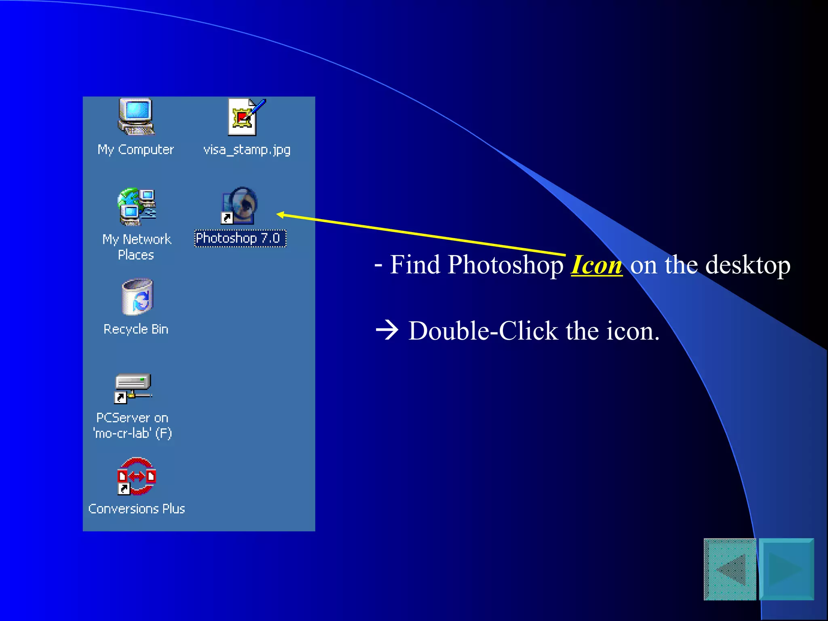828x621 pixels.
Task: Click the 'visa_stamp.jpg' file name label
Action: pyautogui.click(x=247, y=150)
